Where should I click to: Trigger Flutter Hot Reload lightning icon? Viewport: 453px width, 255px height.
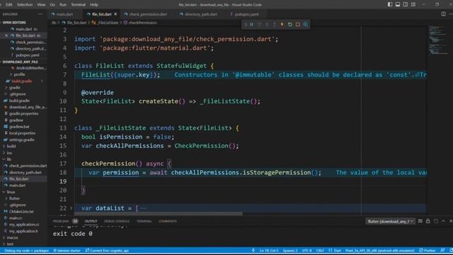tap(282, 25)
